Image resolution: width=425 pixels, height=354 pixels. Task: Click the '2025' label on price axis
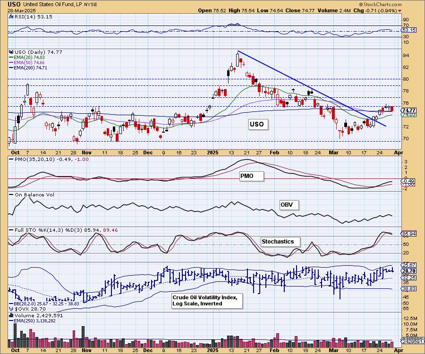[x=213, y=152]
